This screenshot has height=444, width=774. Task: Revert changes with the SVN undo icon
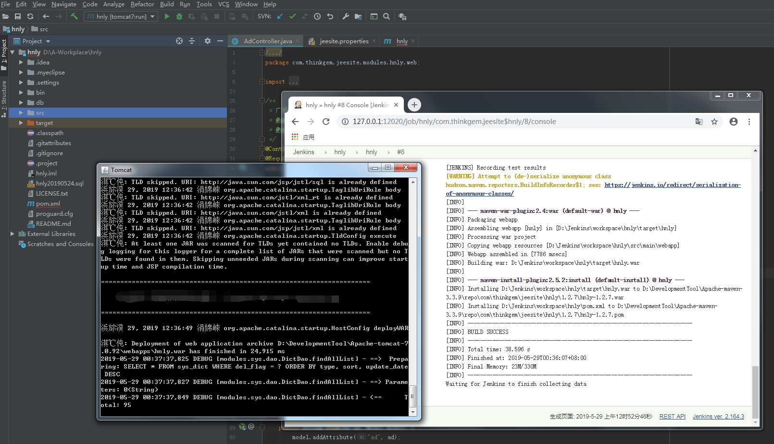click(x=330, y=16)
